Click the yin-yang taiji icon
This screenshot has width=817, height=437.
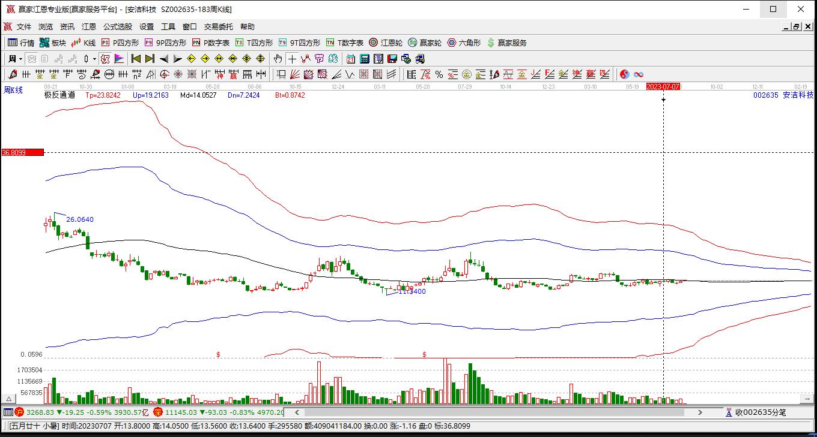(x=625, y=74)
